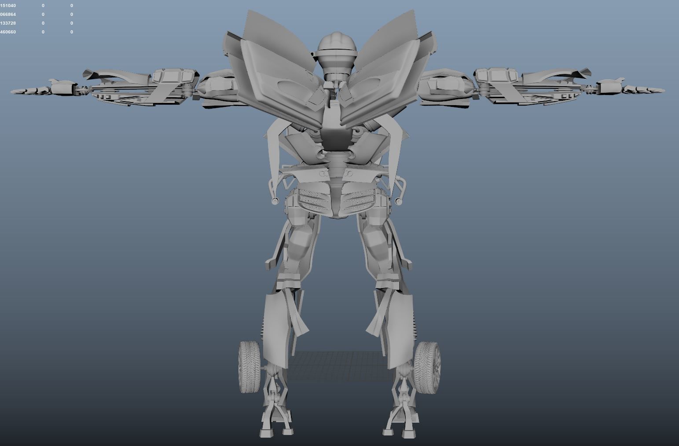Click the tris count 460660 in the HUD

click(7, 32)
